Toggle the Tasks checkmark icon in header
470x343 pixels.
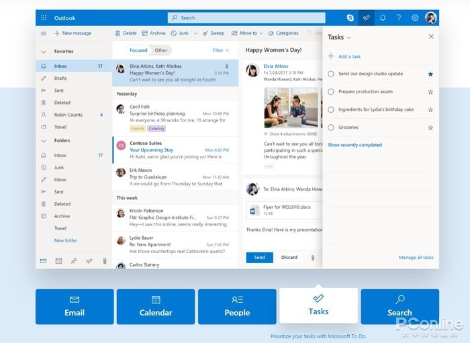(x=366, y=17)
